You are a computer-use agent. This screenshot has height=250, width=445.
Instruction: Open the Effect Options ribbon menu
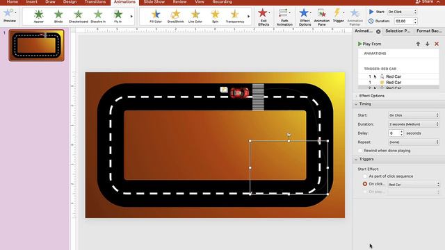(305, 17)
